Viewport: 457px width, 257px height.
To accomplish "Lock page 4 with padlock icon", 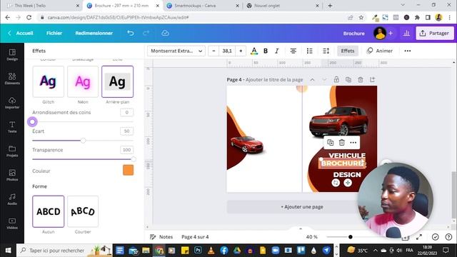I will point(336,79).
